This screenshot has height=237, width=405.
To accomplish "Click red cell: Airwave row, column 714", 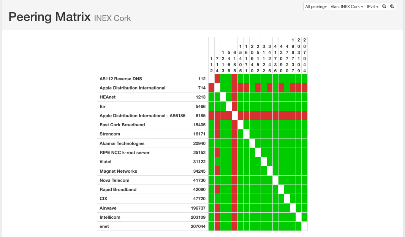I will (x=217, y=208).
